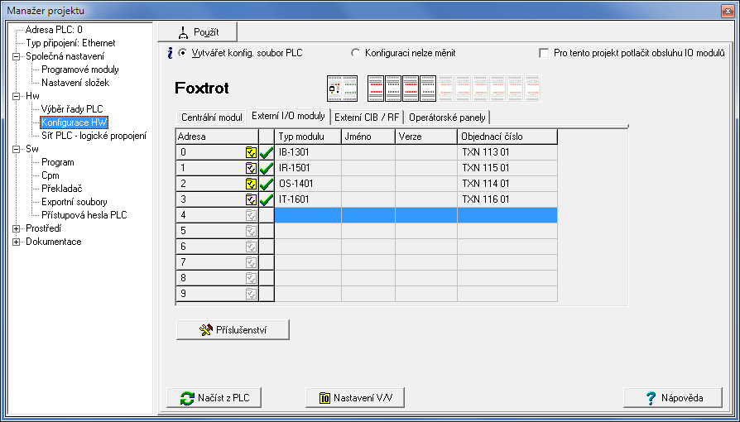
Task: Click the 'Objednací číslo' column header
Action: (x=507, y=137)
